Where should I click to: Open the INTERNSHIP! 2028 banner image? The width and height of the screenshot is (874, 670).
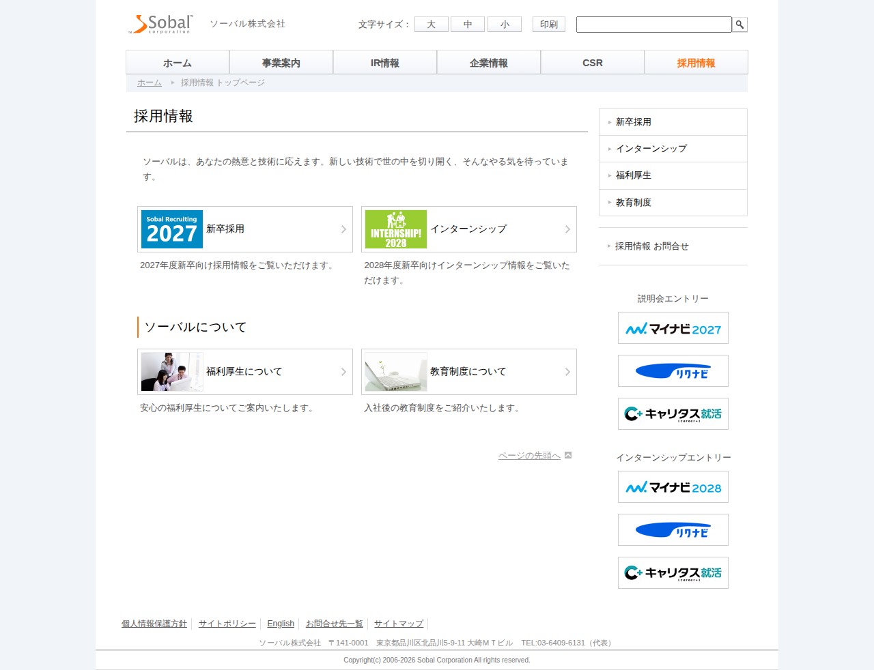(x=396, y=229)
